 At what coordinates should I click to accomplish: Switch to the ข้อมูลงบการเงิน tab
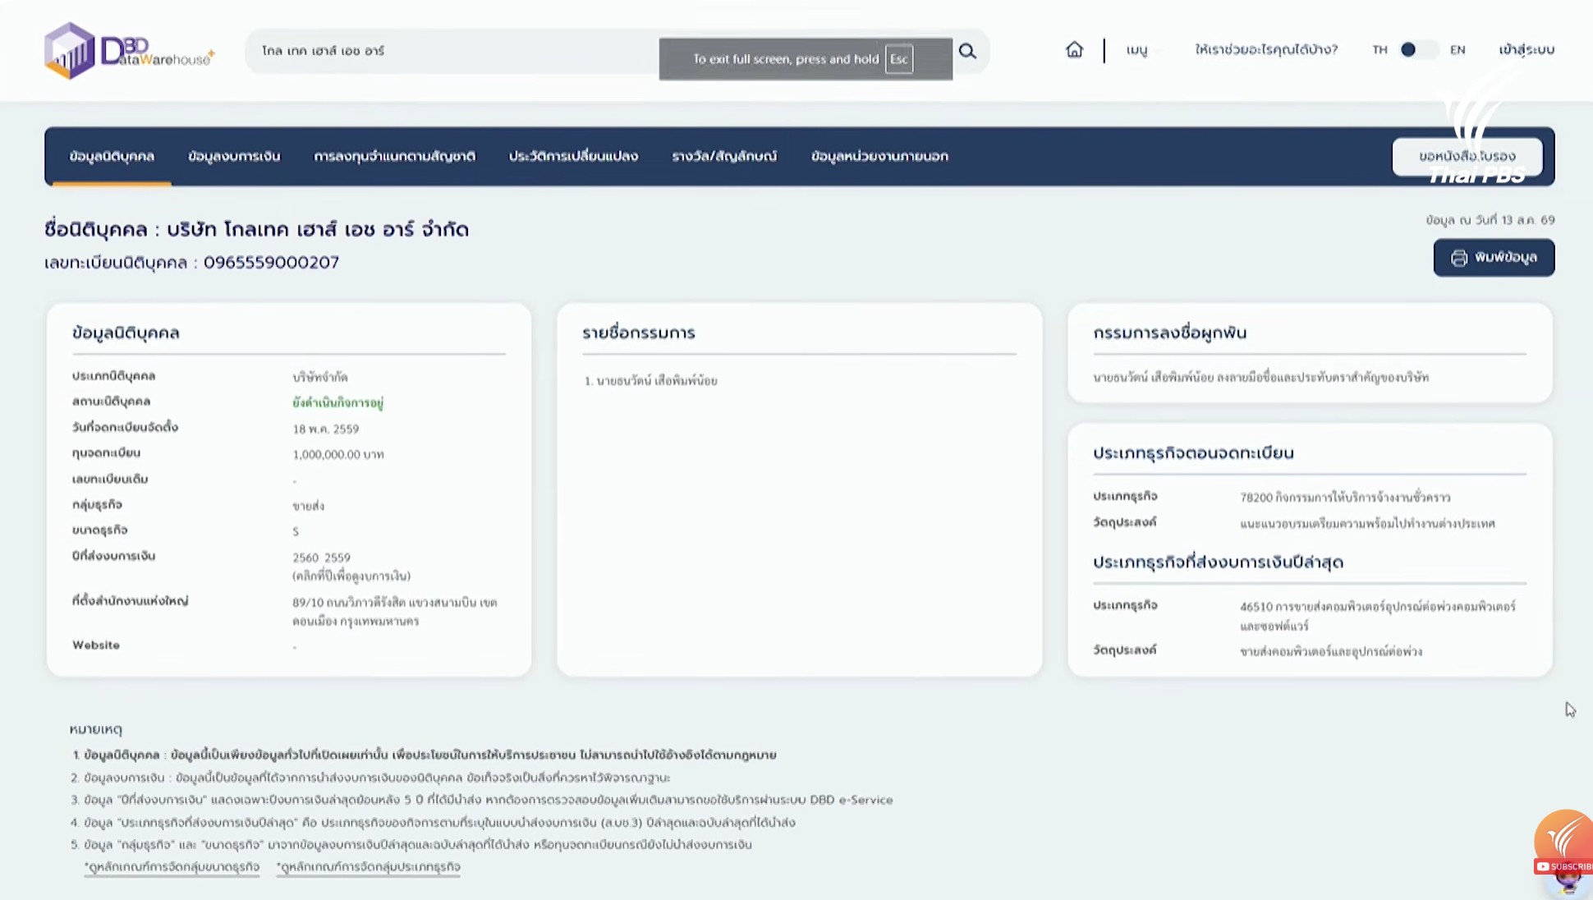pos(234,156)
